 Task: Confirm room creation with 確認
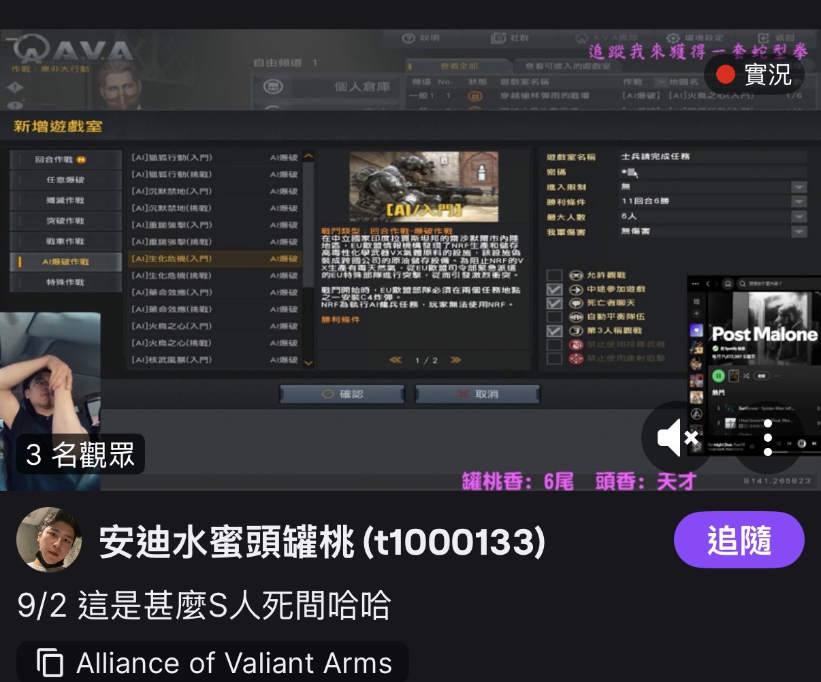342,394
